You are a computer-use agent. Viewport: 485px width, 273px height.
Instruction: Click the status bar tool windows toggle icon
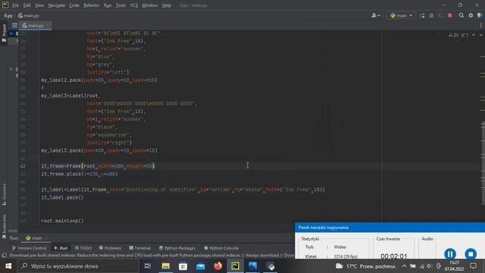[5, 256]
